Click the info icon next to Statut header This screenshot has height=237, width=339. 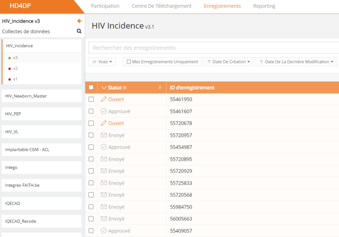125,88
